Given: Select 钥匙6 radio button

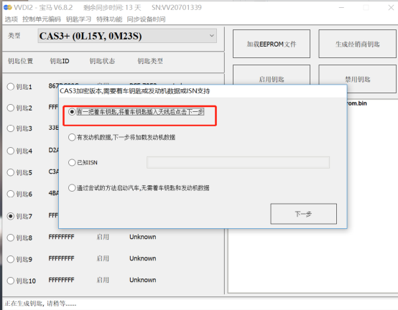Looking at the screenshot, I should [x=10, y=194].
